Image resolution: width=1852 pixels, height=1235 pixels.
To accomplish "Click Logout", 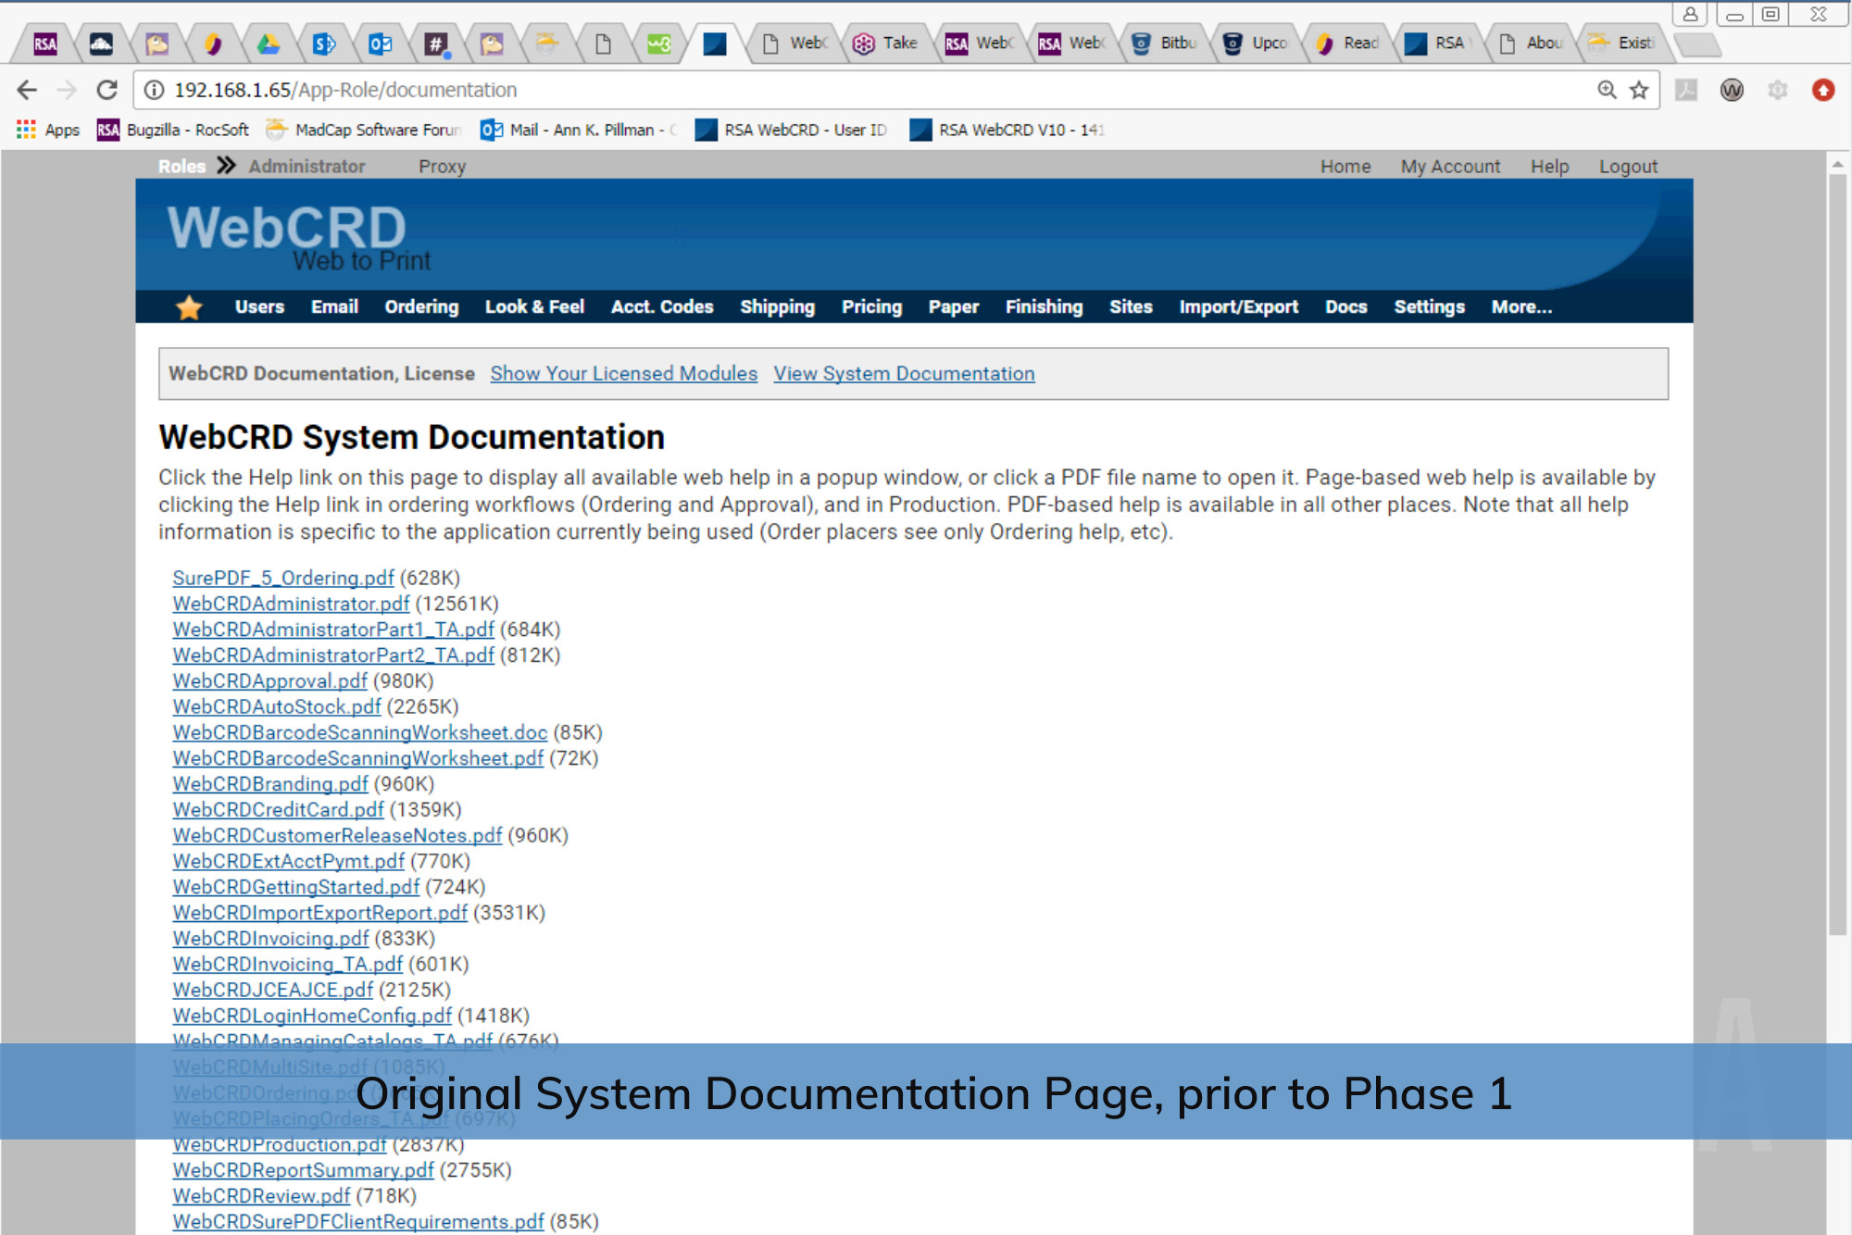I will [x=1628, y=167].
